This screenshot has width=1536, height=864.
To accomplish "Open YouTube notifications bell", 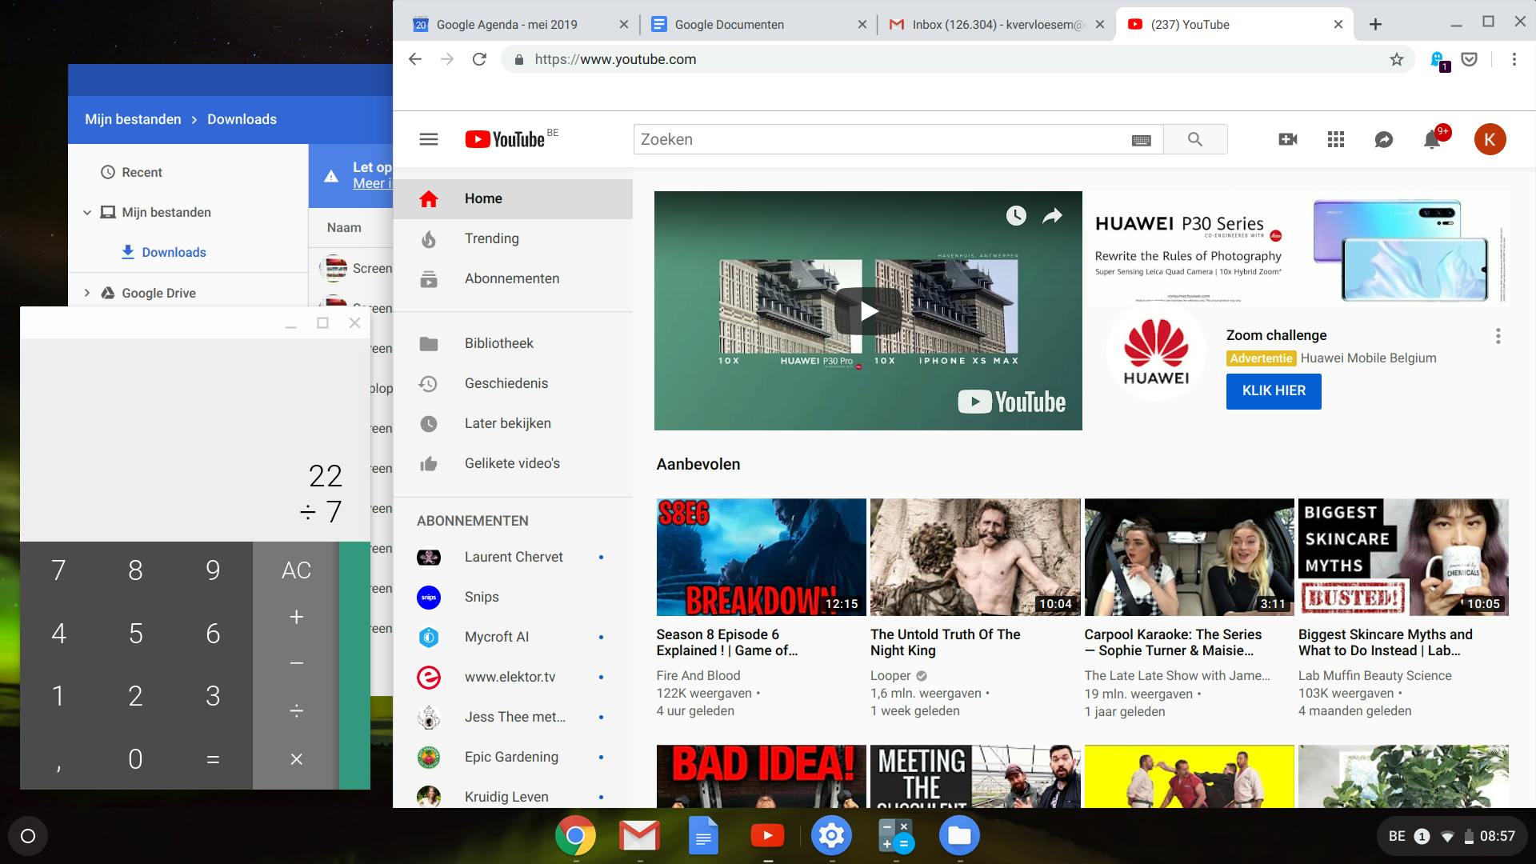I will click(x=1432, y=140).
